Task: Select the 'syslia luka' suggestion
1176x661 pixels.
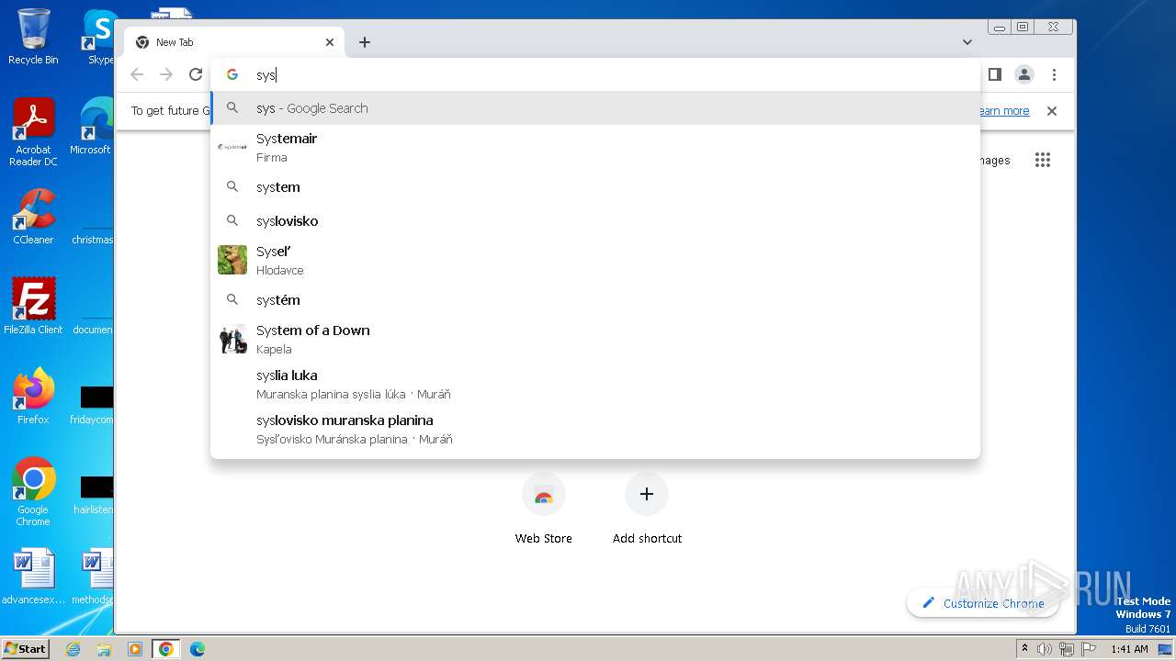Action: [595, 384]
